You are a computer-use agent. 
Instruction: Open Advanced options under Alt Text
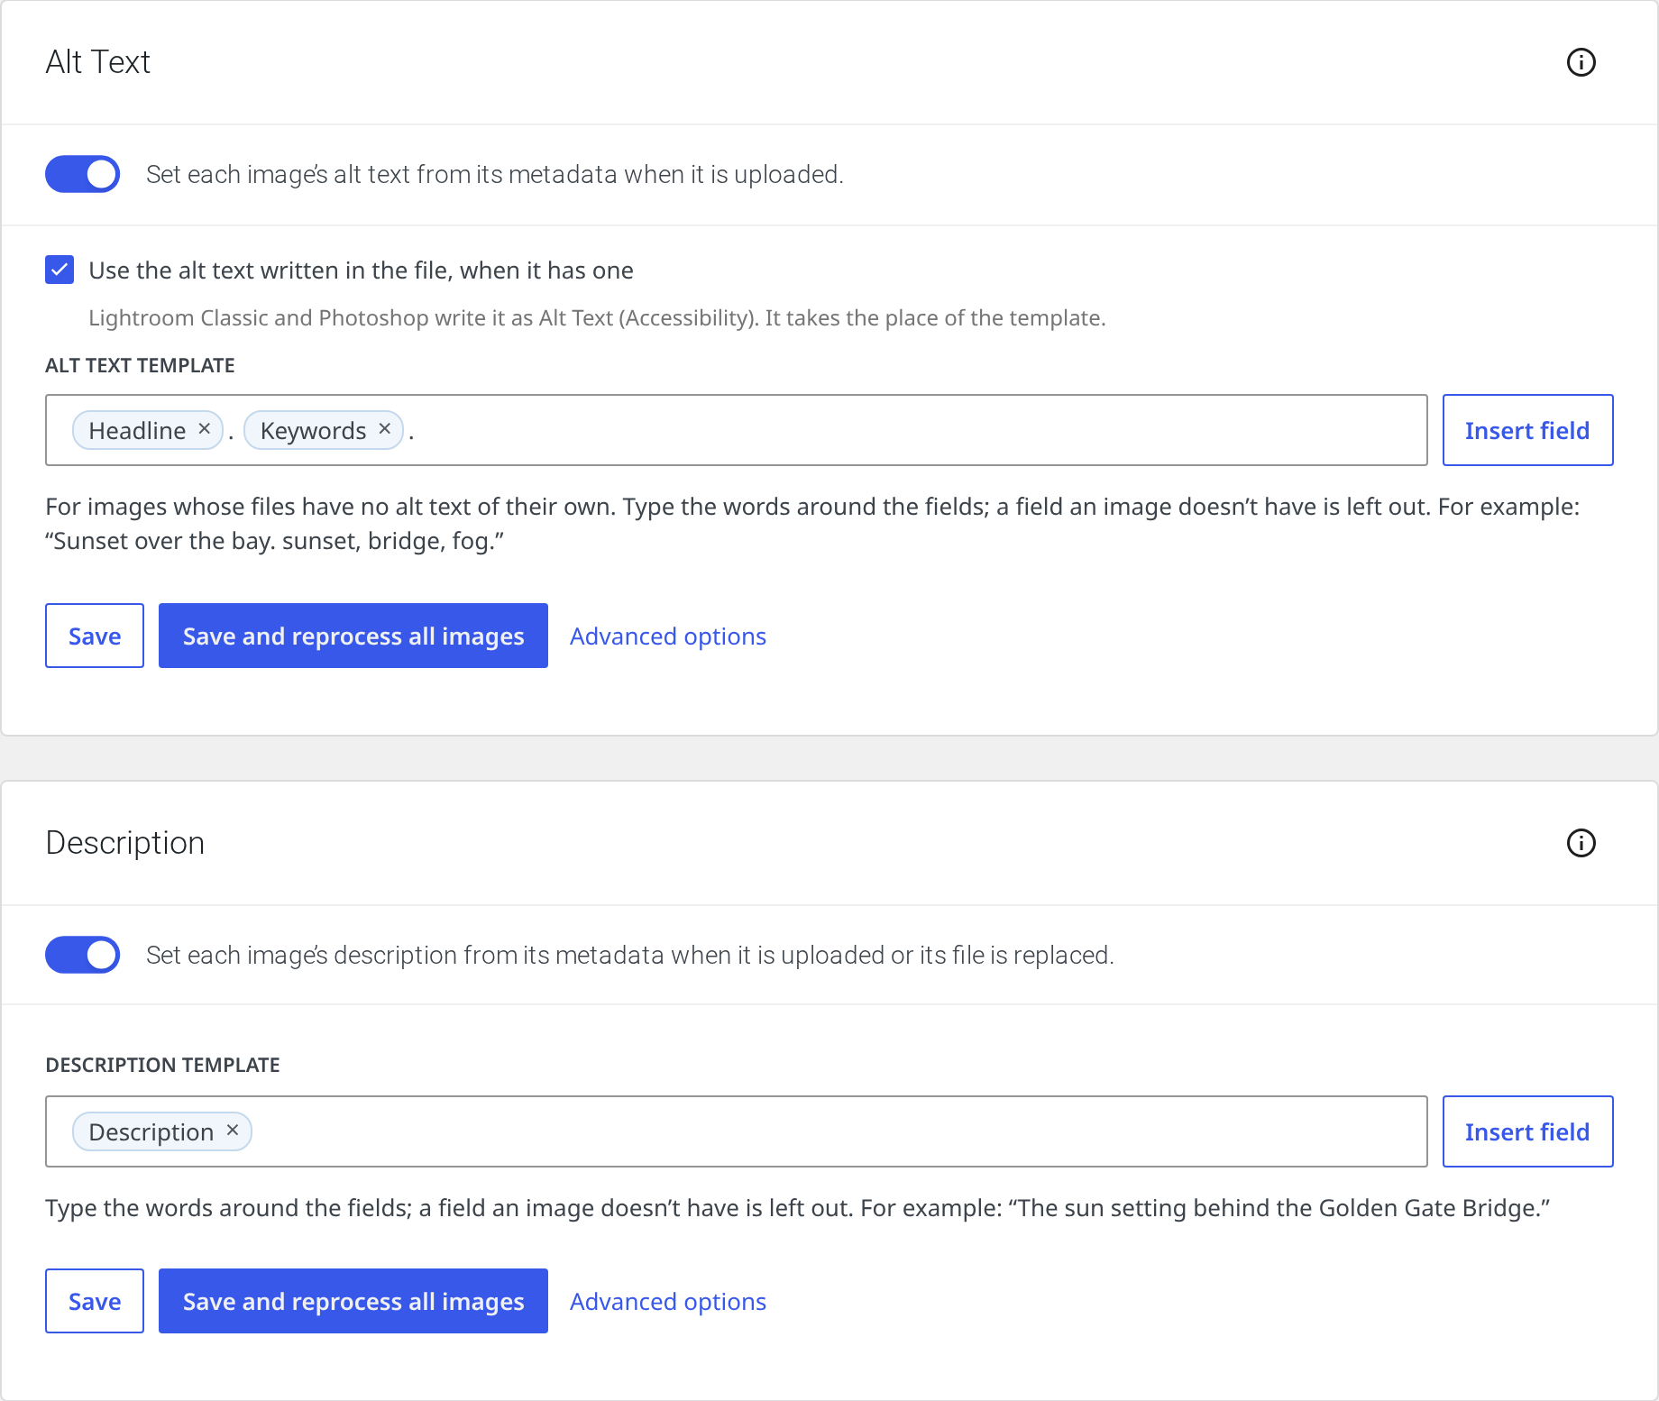[668, 636]
